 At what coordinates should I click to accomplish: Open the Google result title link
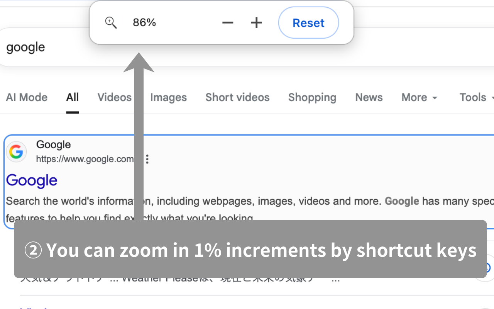[x=32, y=180]
